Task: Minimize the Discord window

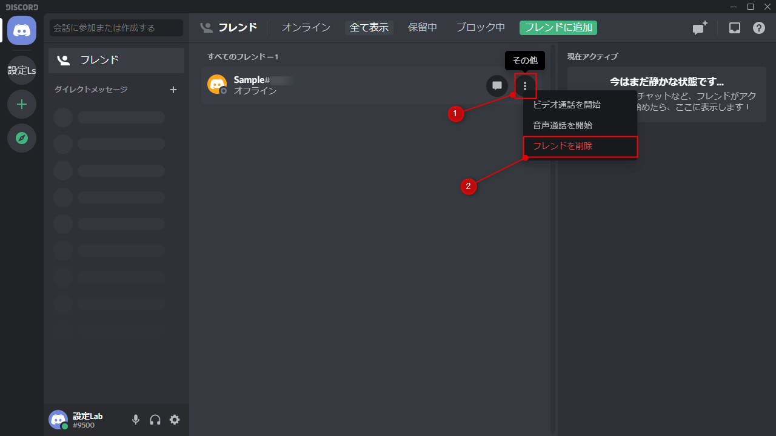Action: pyautogui.click(x=735, y=7)
